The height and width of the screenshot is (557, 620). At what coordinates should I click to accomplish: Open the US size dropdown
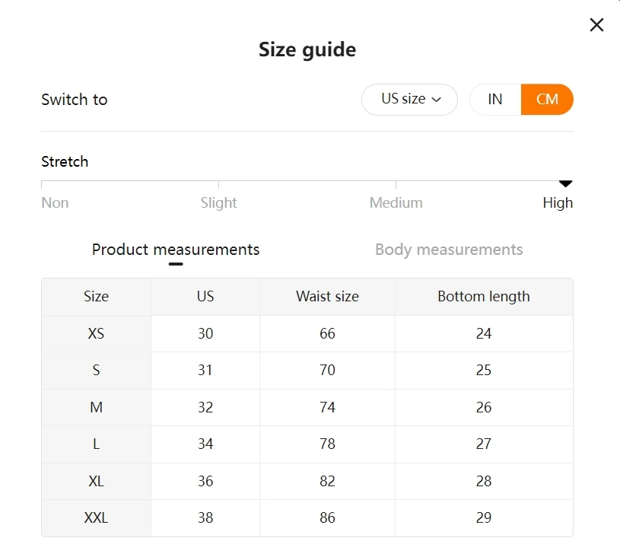coord(409,100)
